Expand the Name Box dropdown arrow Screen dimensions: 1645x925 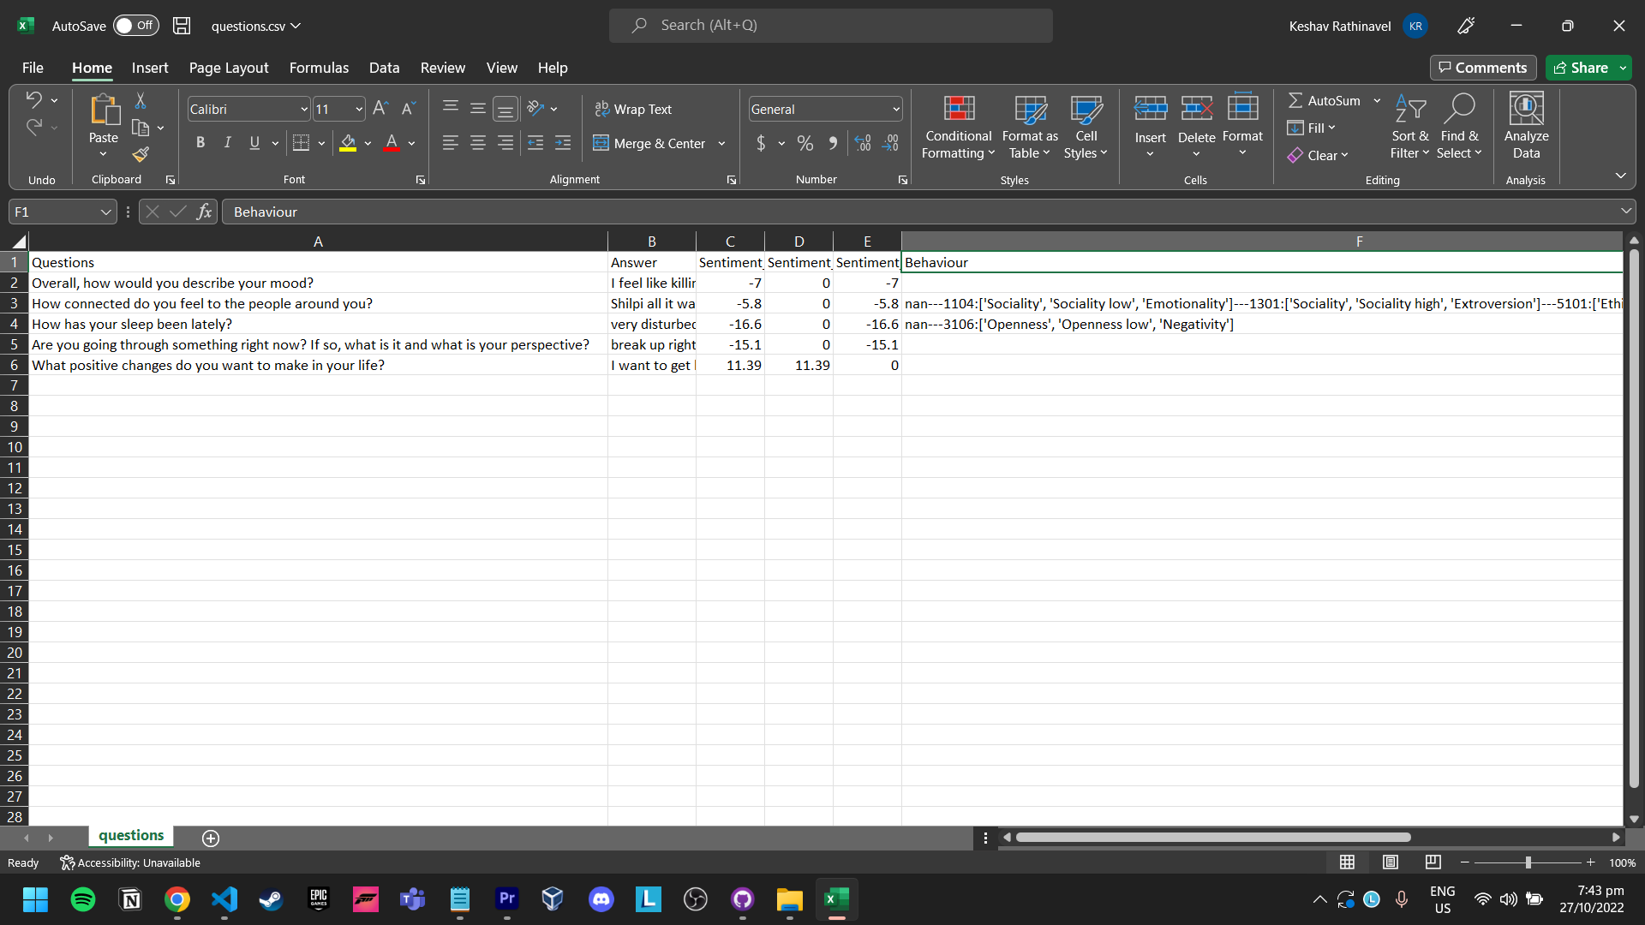point(105,212)
